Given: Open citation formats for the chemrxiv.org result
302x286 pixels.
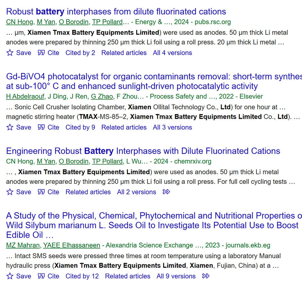Looking at the screenshot, I should pyautogui.click(x=41, y=192).
